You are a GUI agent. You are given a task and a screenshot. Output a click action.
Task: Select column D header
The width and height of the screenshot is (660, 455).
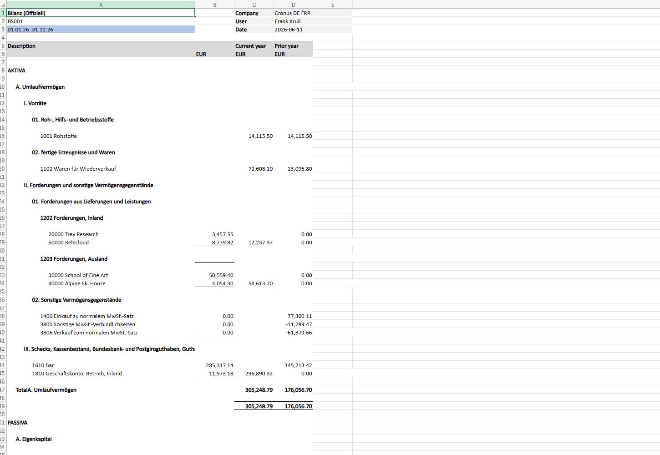tap(293, 5)
